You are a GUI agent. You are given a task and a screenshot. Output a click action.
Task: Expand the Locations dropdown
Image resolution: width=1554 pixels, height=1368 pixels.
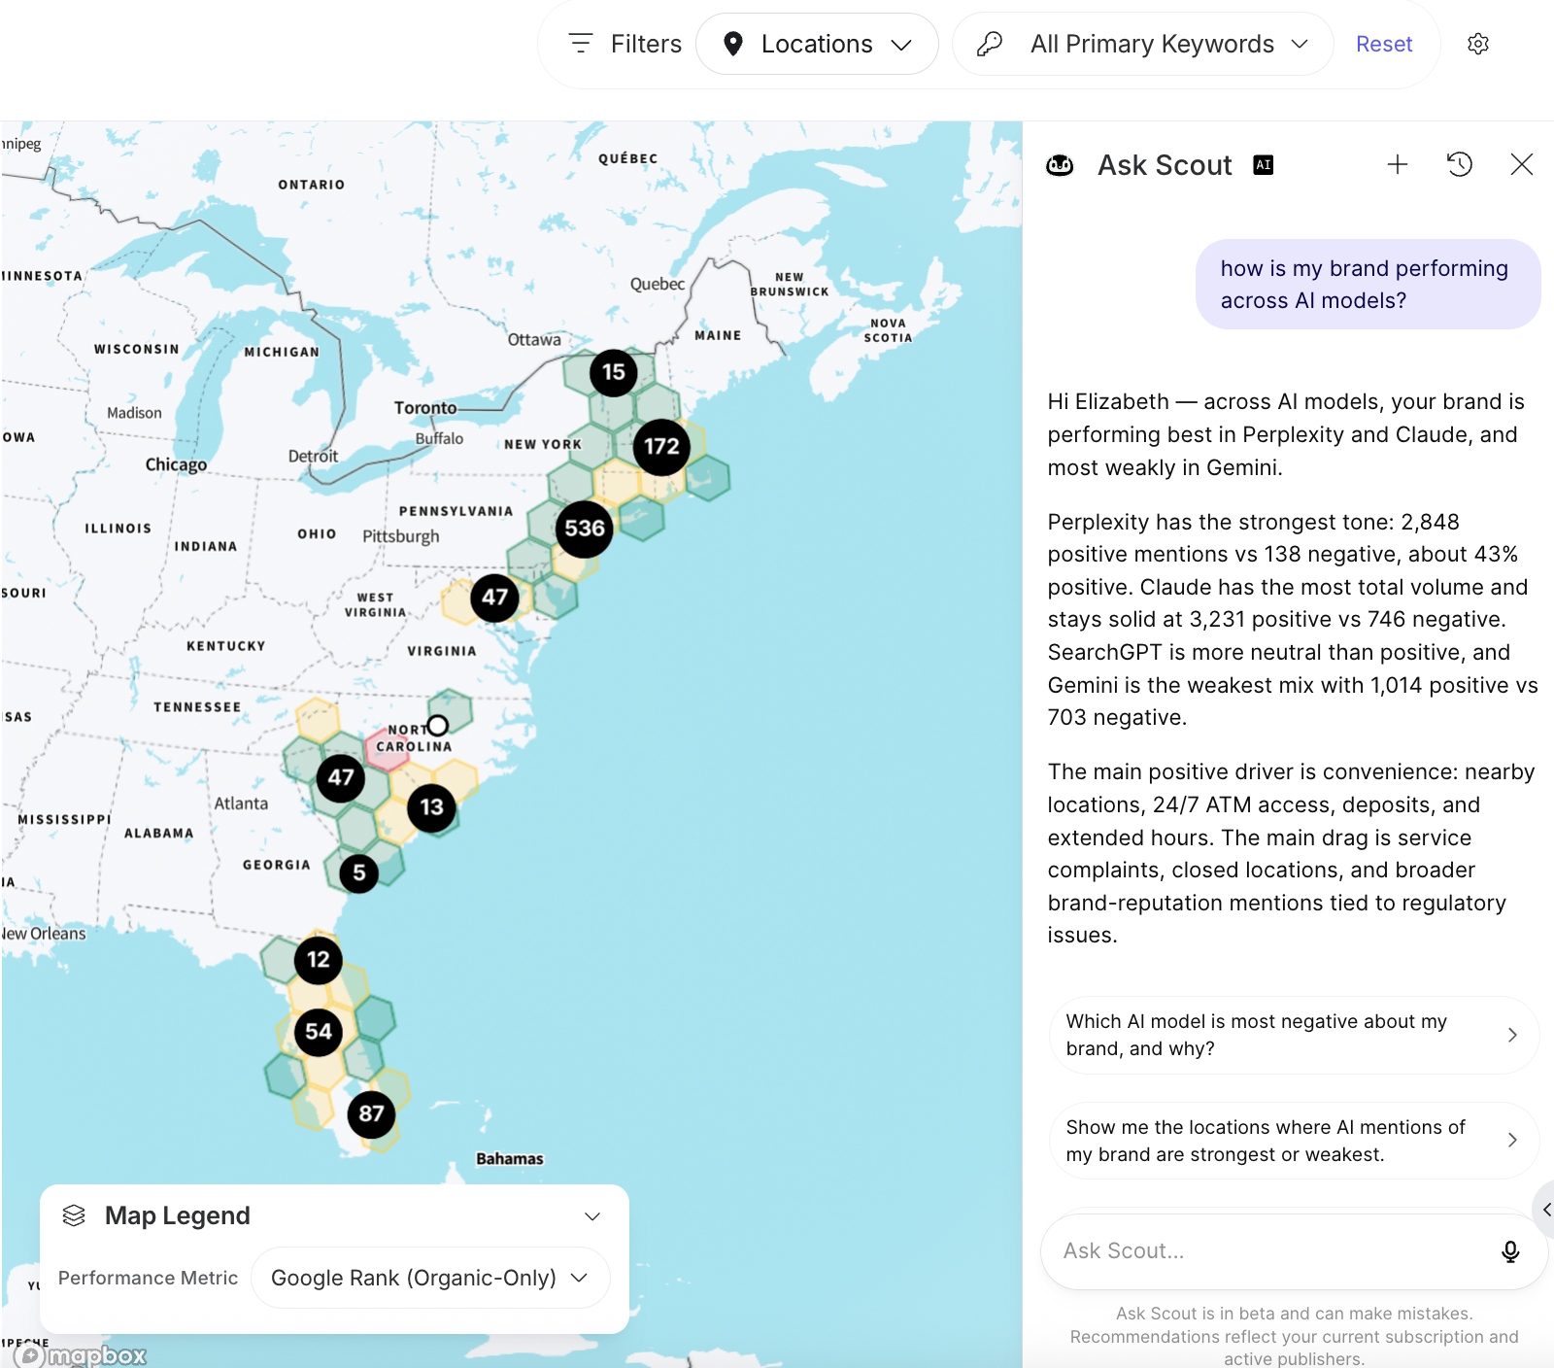[817, 44]
